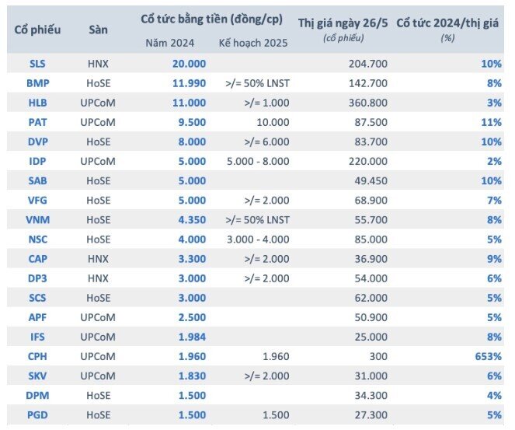
Task: Click the 360.800 market price cell
Action: 368,102
